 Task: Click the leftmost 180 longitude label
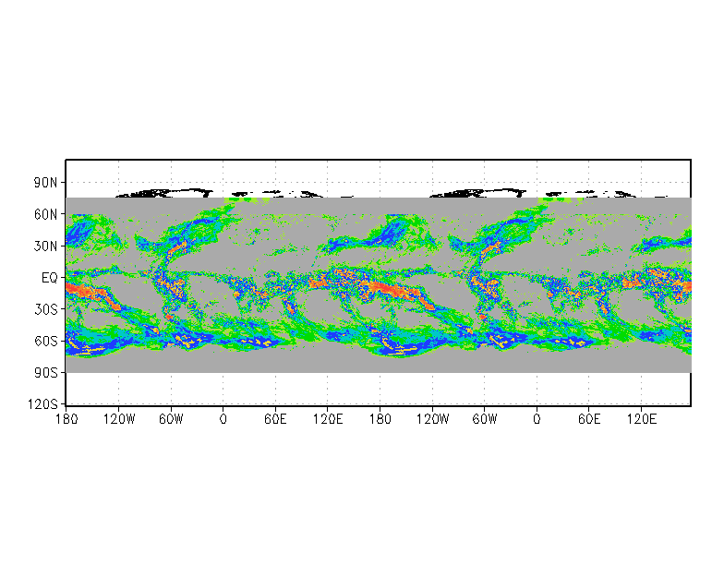[66, 419]
